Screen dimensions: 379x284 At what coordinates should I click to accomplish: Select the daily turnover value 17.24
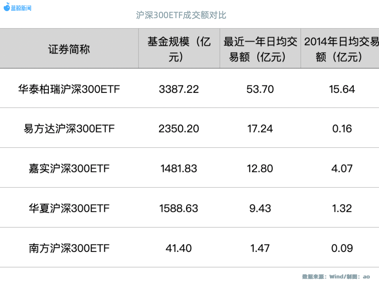[x=260, y=129]
